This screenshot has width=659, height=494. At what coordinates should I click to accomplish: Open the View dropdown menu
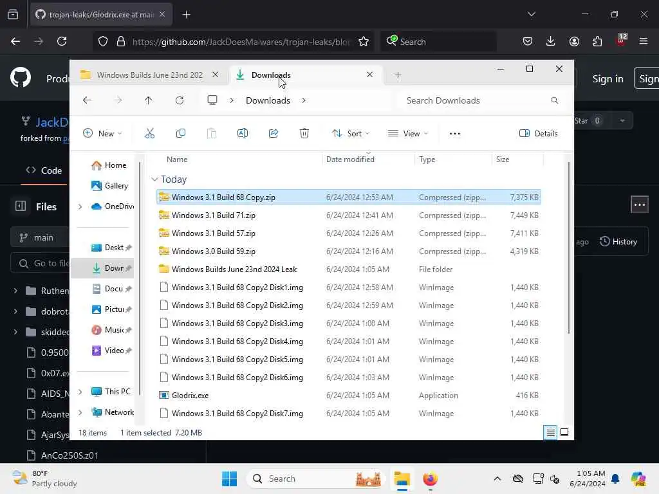[407, 134]
